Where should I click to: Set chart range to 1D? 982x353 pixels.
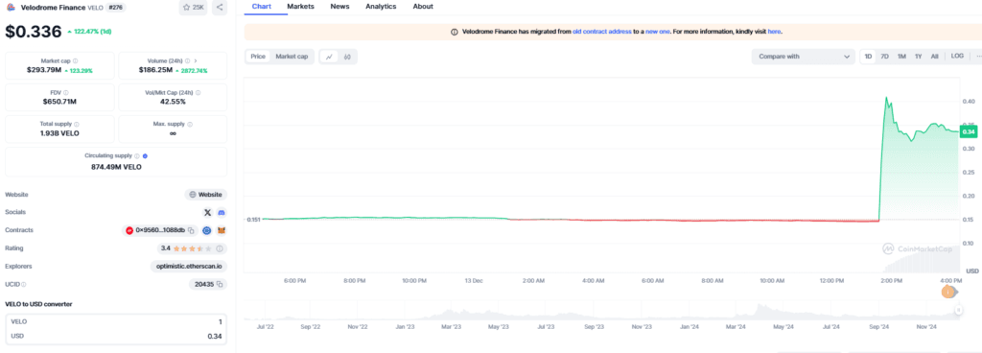pyautogui.click(x=868, y=57)
